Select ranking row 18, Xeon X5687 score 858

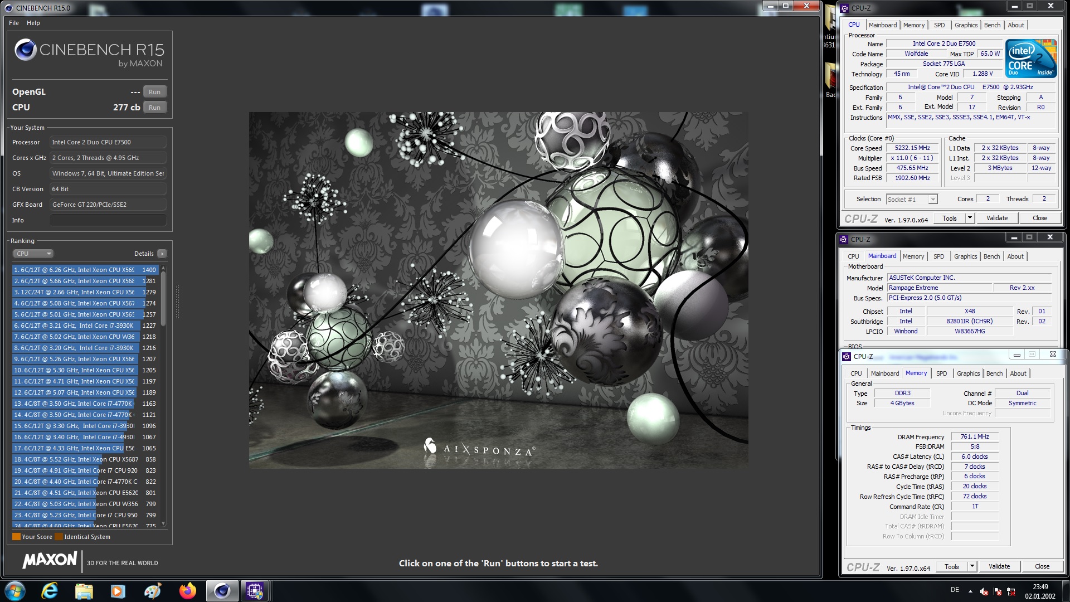tap(86, 459)
